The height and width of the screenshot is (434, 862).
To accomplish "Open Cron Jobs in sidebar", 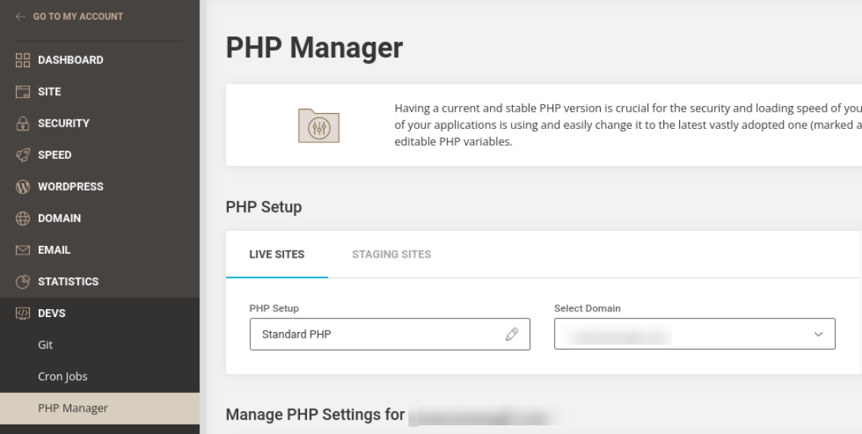I will click(x=63, y=376).
